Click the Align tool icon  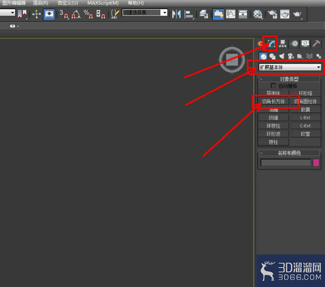(x=189, y=14)
